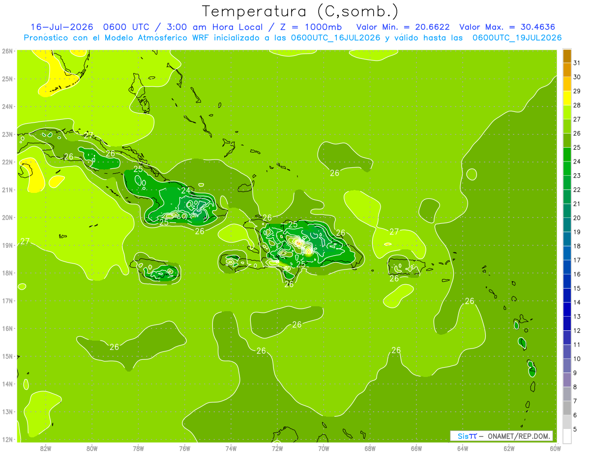Pick the teal 19–20 legend swatch
590x455 pixels.
(x=567, y=225)
